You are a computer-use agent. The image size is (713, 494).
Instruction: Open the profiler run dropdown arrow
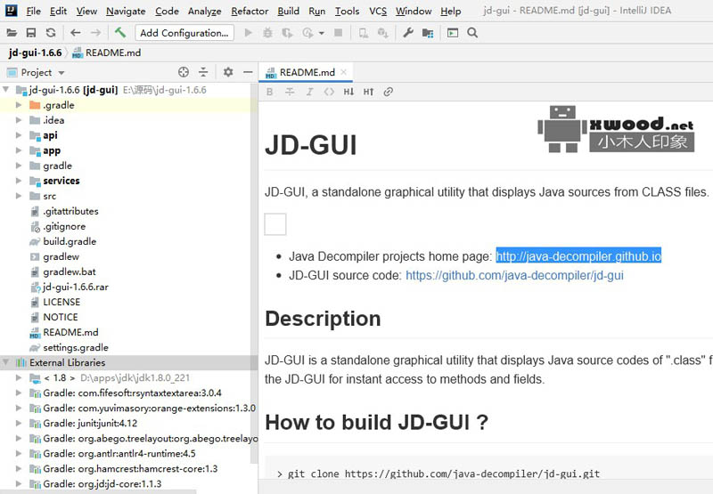click(322, 33)
